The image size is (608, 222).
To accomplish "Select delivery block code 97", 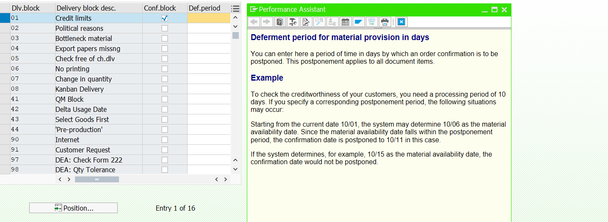I will pyautogui.click(x=33, y=160).
